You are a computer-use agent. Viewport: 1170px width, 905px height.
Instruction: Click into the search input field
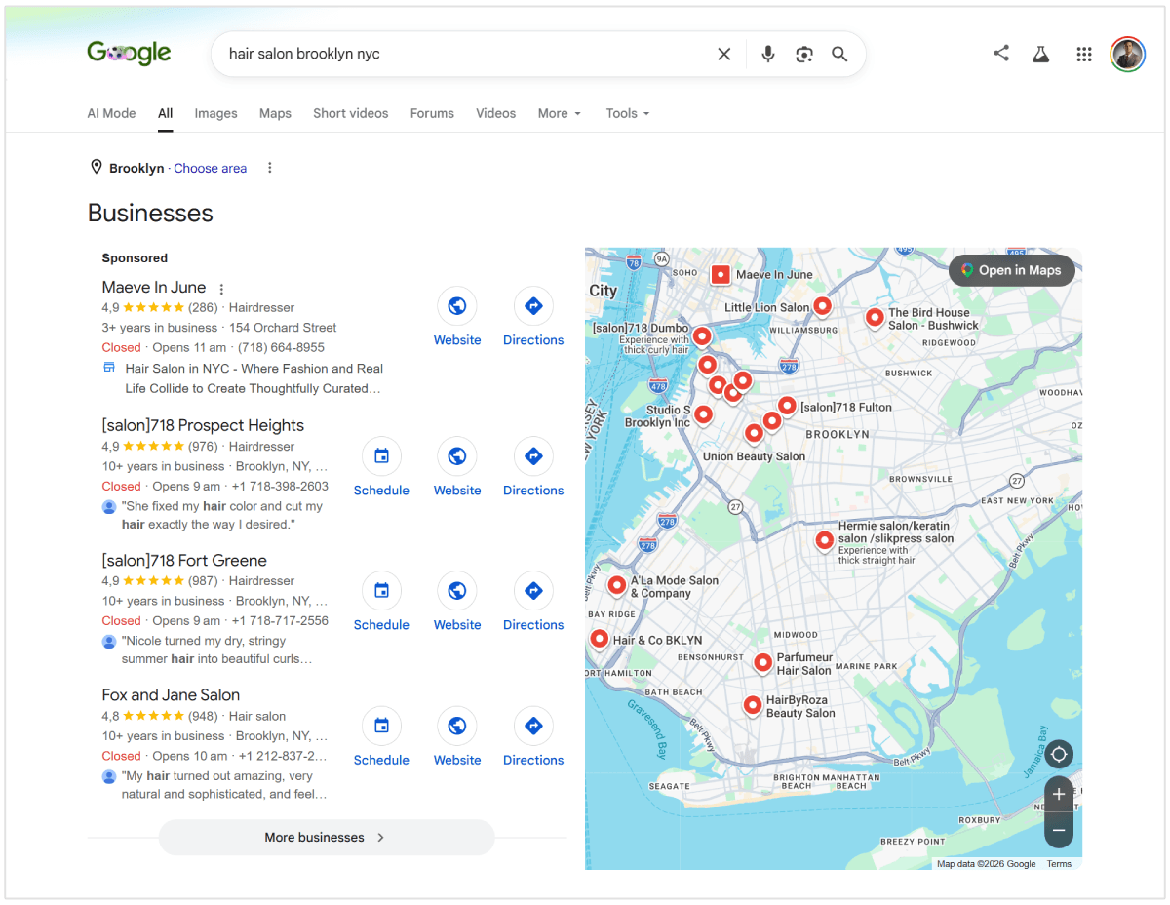[463, 54]
